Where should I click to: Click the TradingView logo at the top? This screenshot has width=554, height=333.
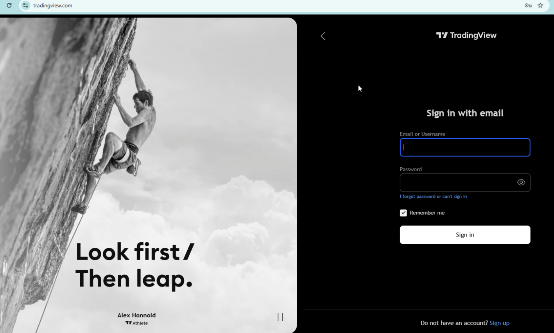(x=466, y=35)
